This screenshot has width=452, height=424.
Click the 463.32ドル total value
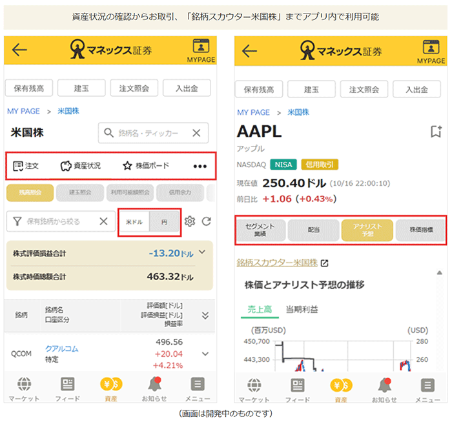click(170, 276)
